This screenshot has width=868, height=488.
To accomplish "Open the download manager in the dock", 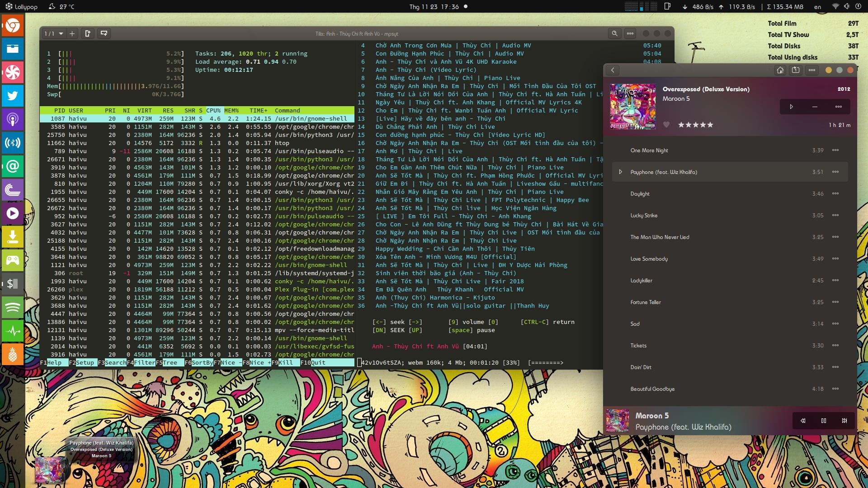I will [x=13, y=237].
